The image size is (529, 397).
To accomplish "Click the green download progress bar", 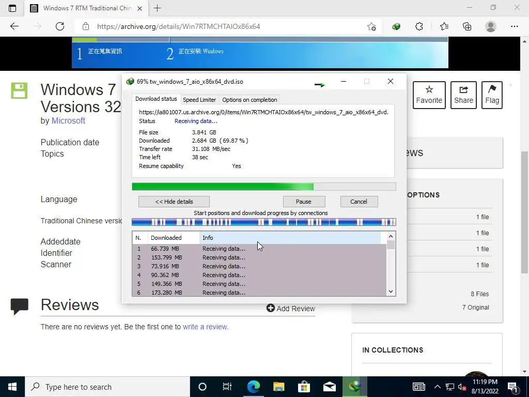I will coord(264,187).
